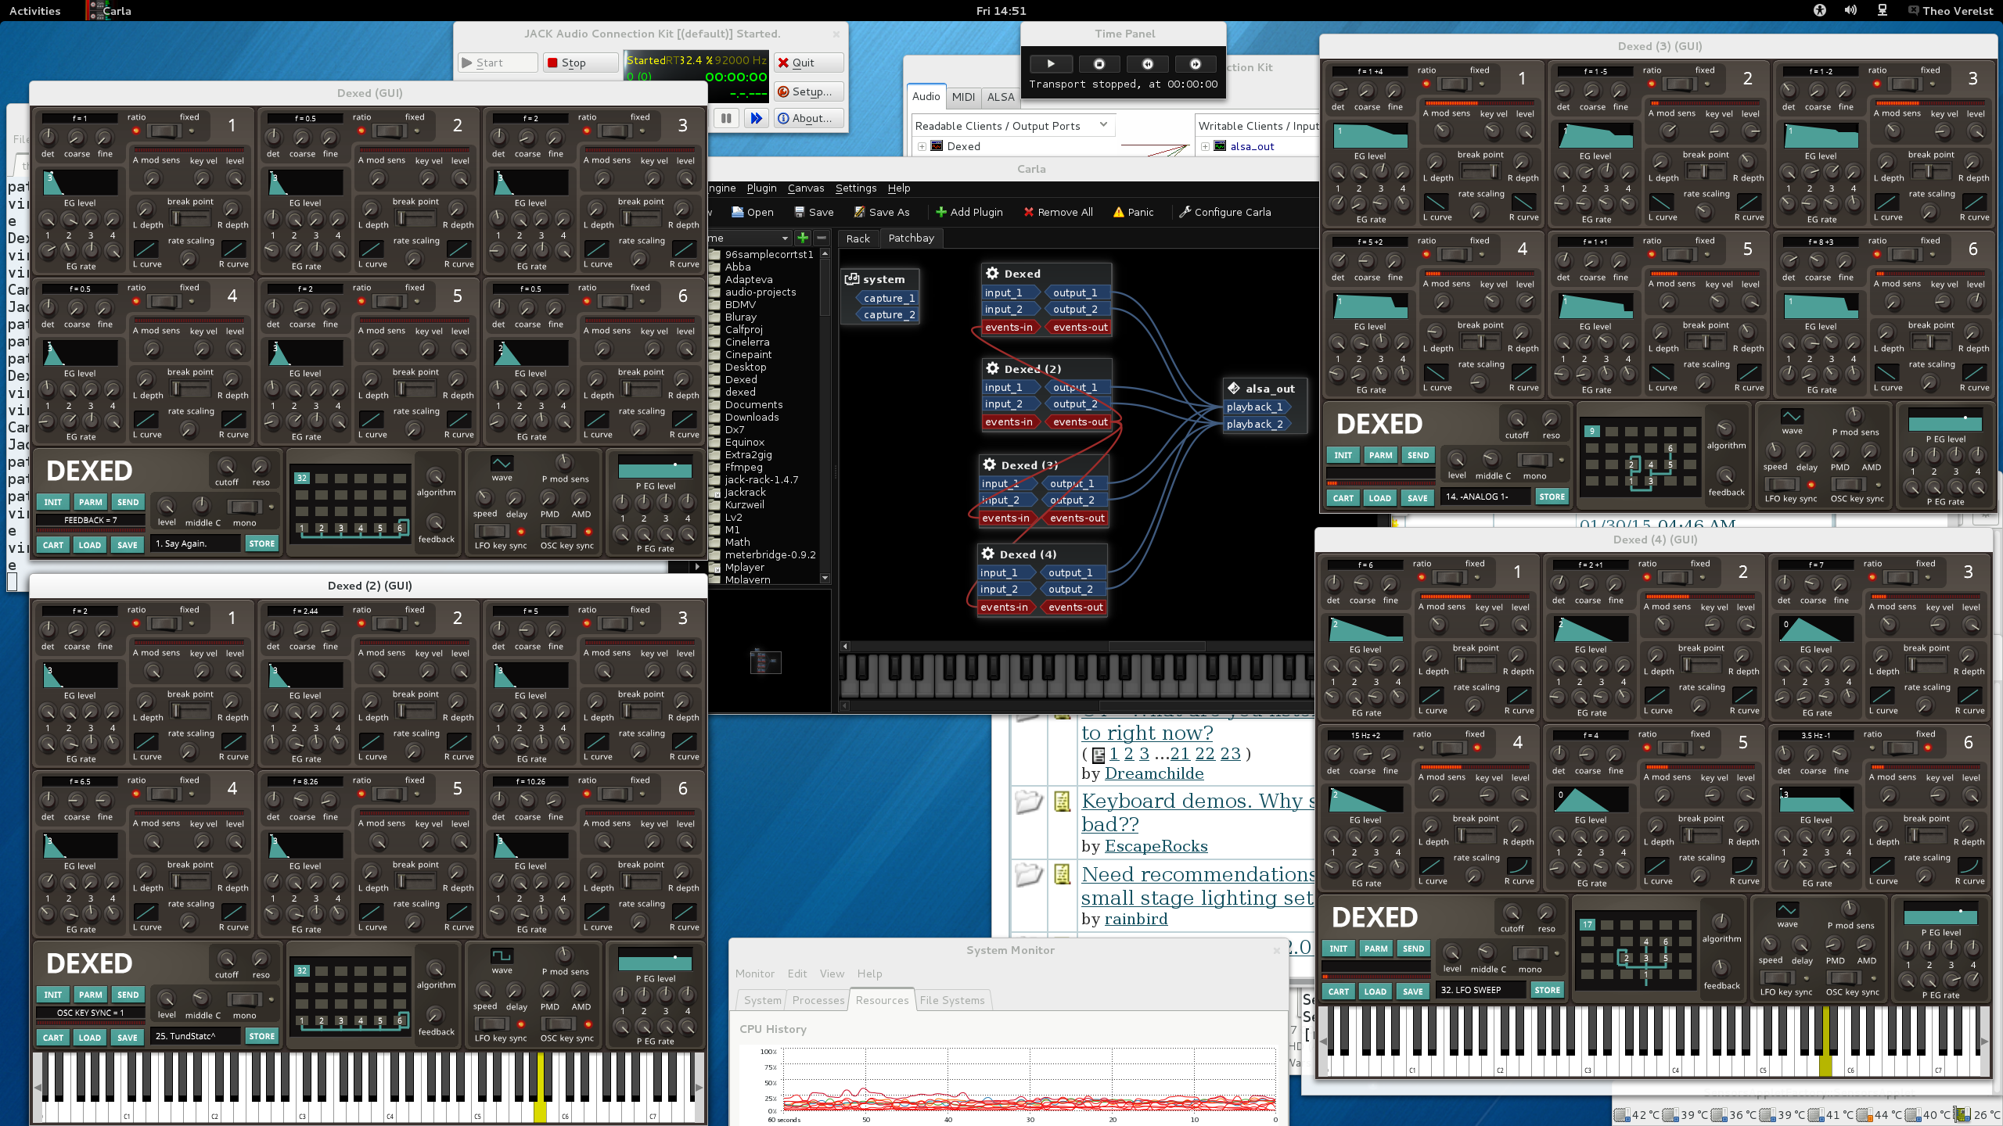Click the JACK transport pause icon
The width and height of the screenshot is (2003, 1126).
[x=726, y=118]
